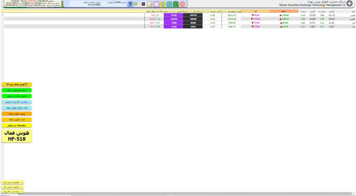The width and height of the screenshot is (356, 196).
Task: Click the black cell showing 10470
Action: pyautogui.click(x=193, y=15)
